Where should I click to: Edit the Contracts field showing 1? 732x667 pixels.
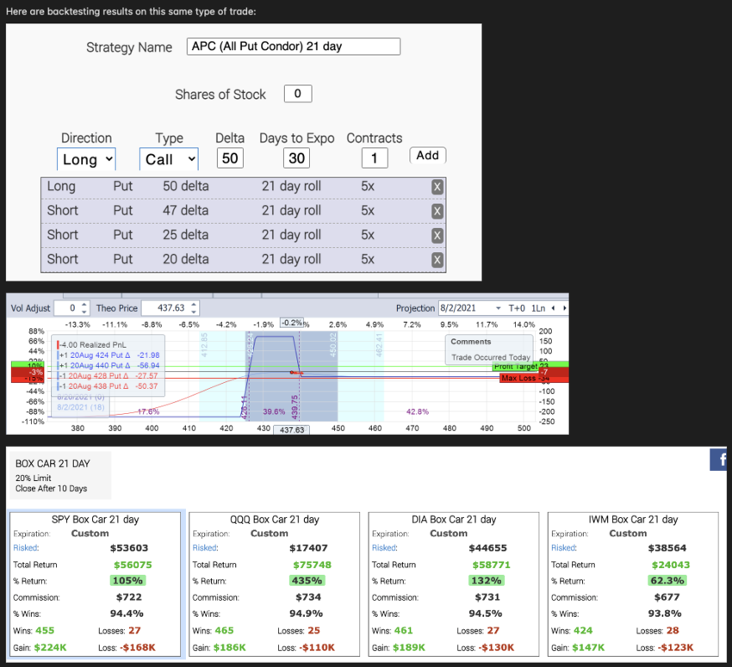375,158
